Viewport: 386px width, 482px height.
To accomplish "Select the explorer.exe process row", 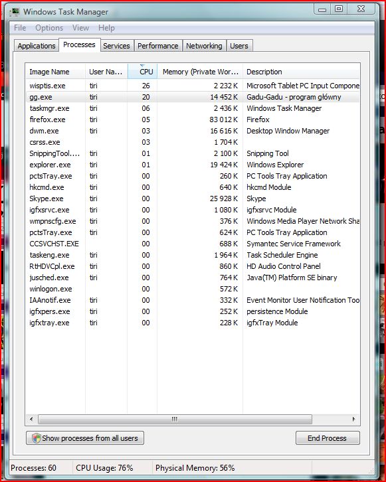I will click(193, 165).
